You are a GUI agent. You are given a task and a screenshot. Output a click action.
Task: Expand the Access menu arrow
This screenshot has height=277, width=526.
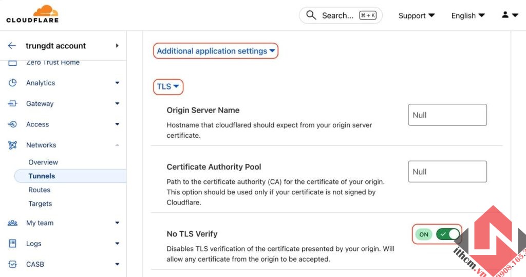[117, 124]
